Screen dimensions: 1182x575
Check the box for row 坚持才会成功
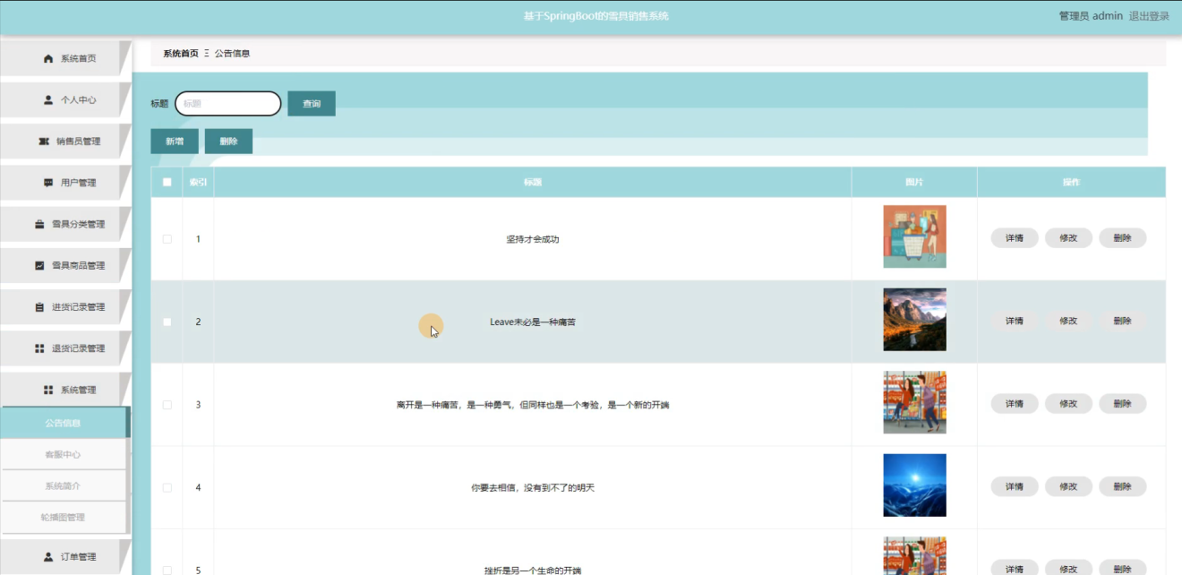coord(167,239)
